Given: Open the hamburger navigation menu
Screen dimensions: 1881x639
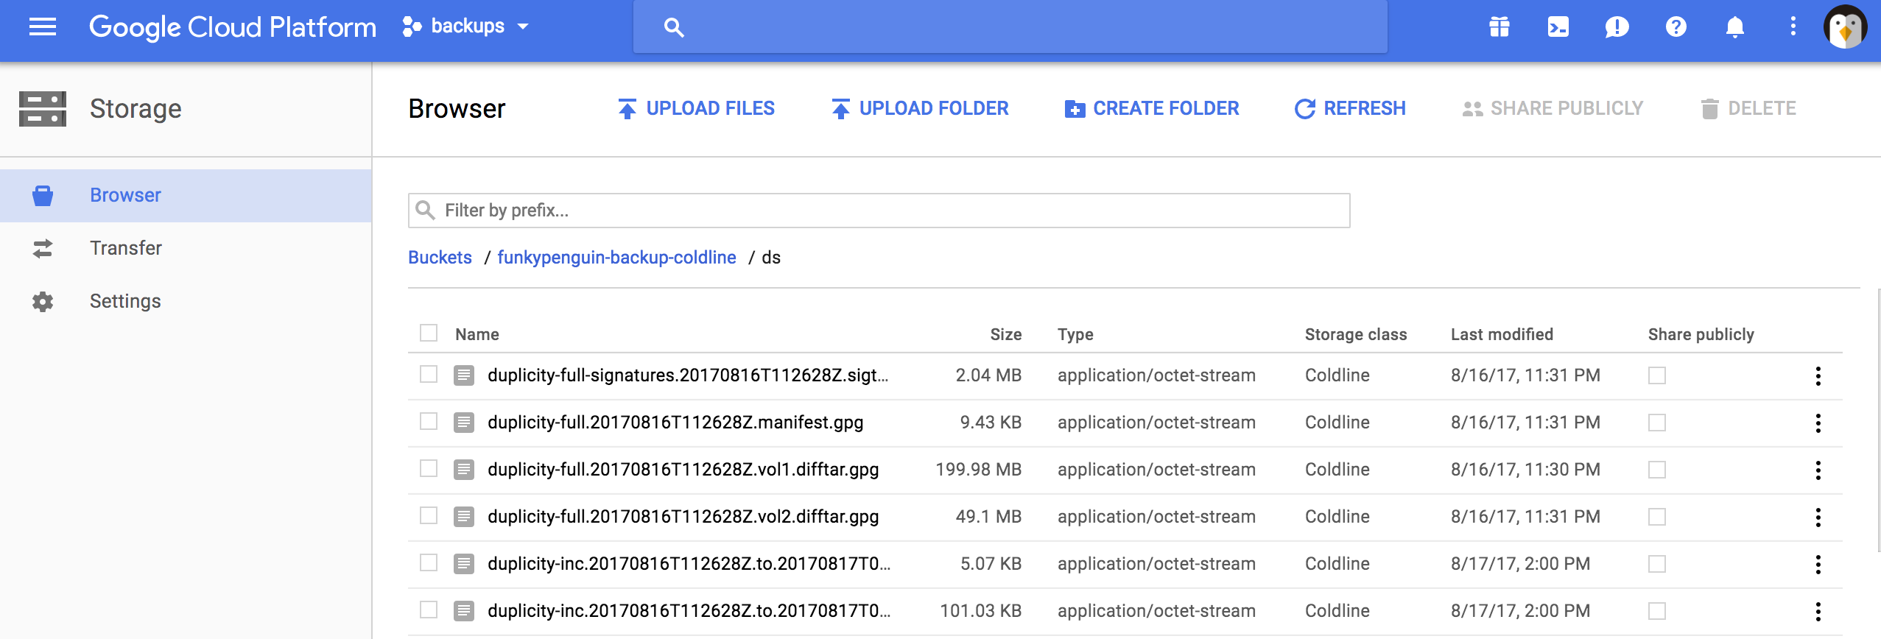Looking at the screenshot, I should tap(43, 27).
